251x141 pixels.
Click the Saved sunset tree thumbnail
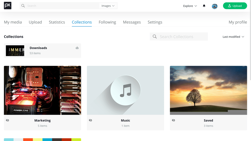click(x=208, y=90)
